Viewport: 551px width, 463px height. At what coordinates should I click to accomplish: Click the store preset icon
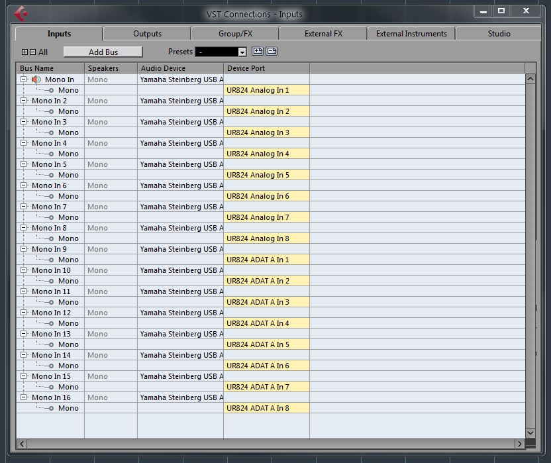[258, 52]
